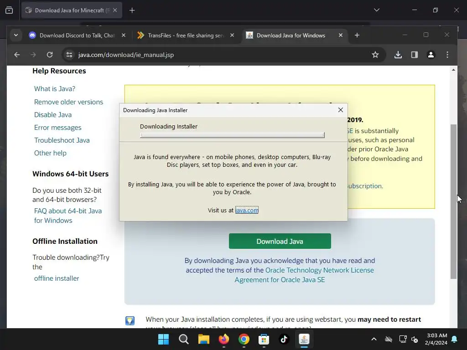Open the cloud sync tray icon
The height and width of the screenshot is (350, 467).
pos(389,339)
